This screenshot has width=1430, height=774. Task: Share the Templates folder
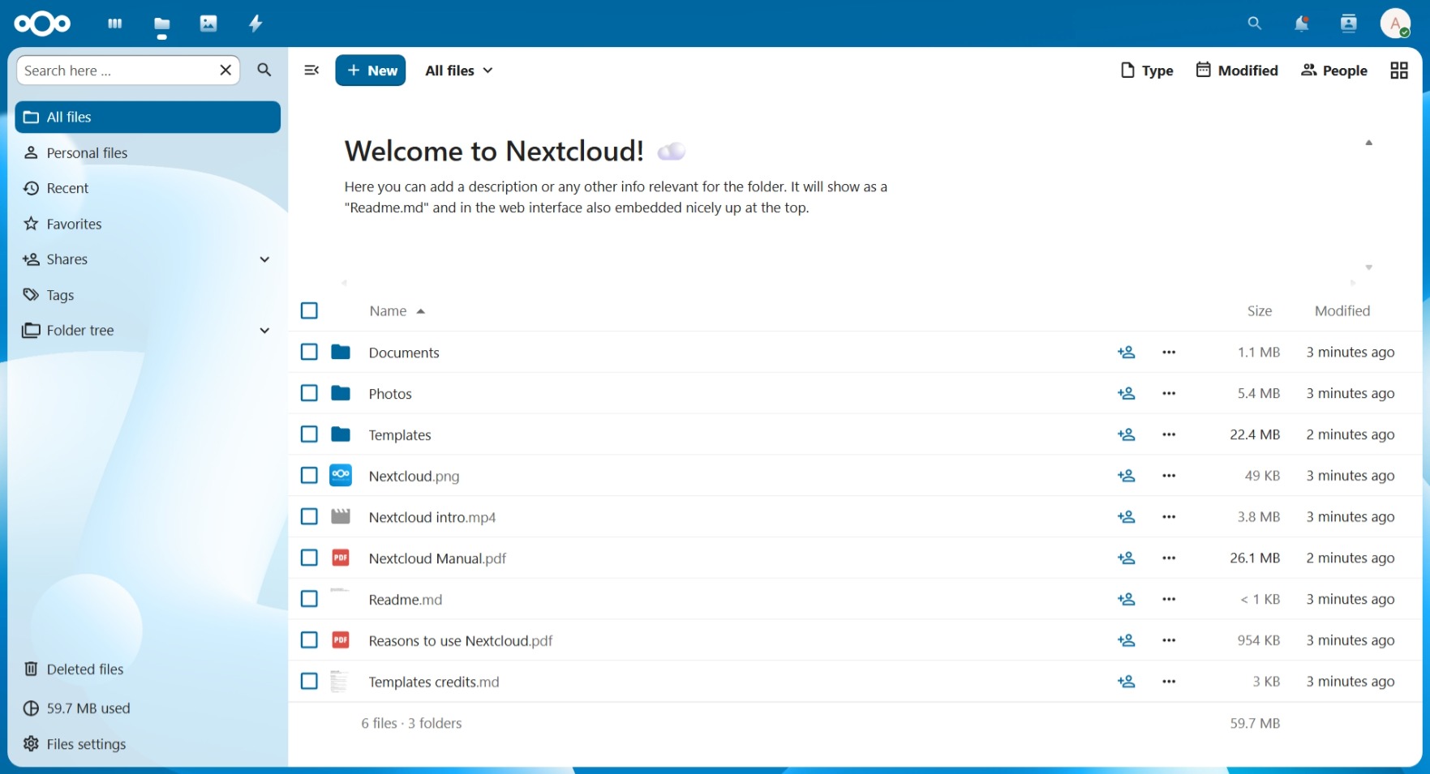[1127, 435]
